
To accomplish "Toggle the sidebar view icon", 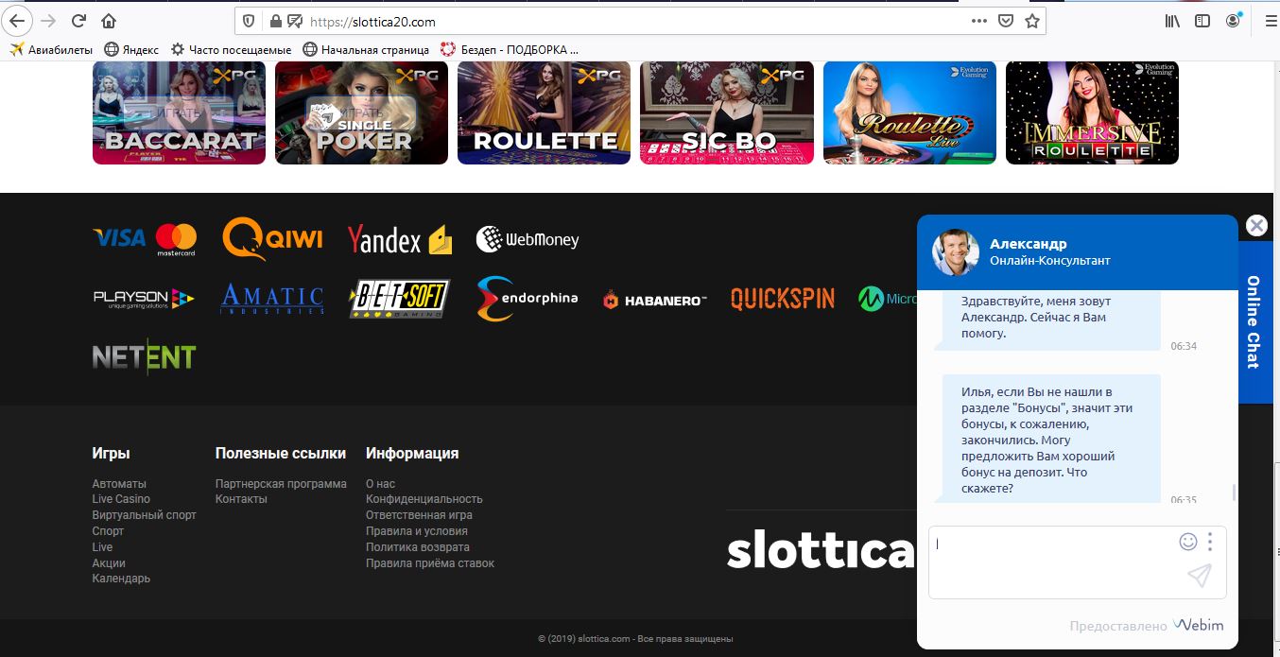I will point(1202,20).
